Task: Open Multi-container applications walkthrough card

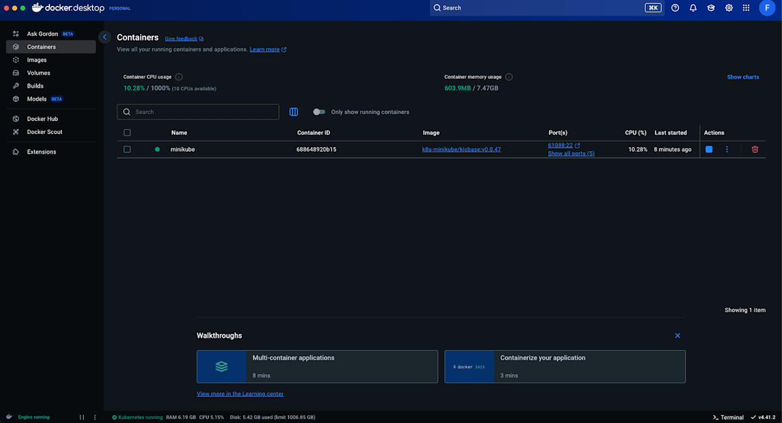Action: point(317,366)
